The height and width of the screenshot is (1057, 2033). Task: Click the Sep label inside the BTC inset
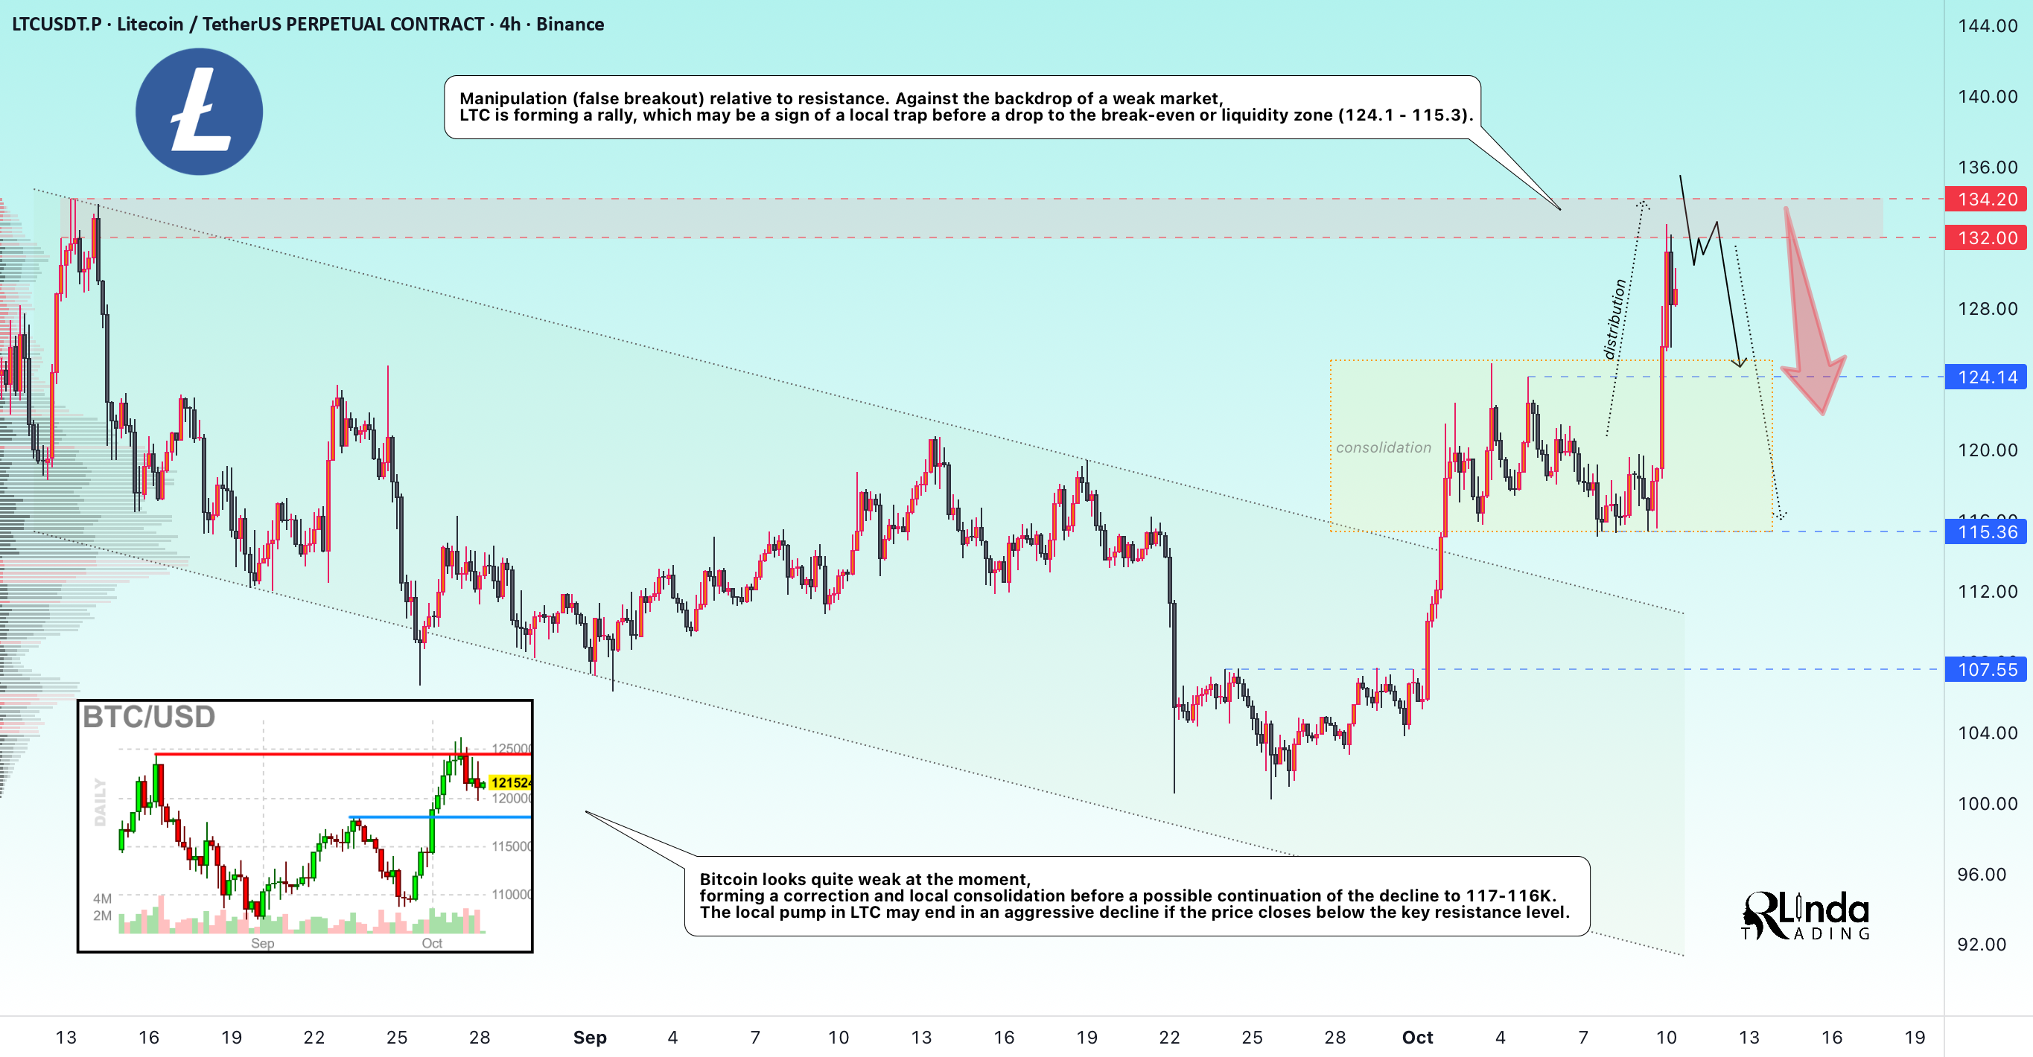263,943
